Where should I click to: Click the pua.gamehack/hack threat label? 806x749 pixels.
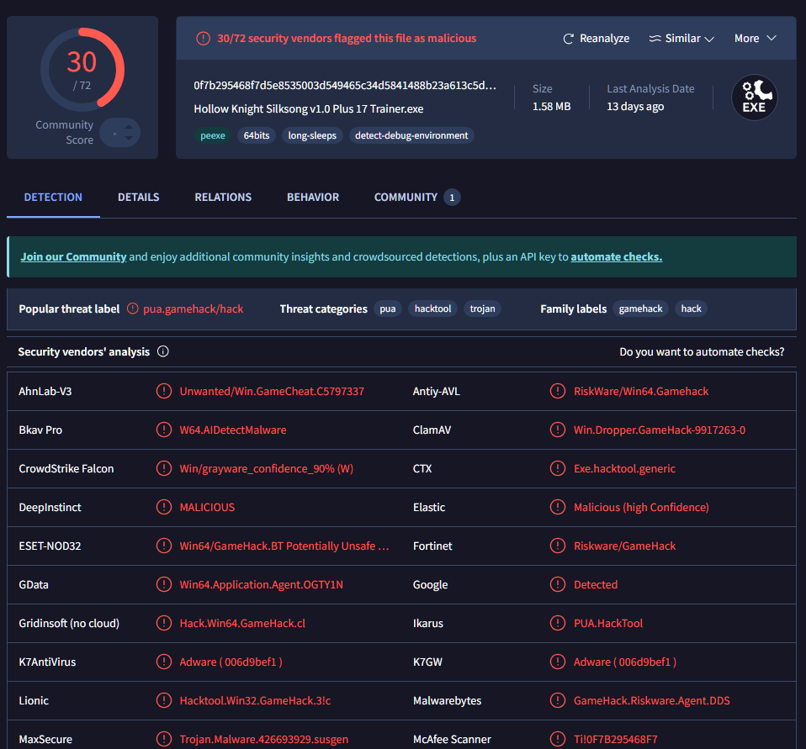194,309
